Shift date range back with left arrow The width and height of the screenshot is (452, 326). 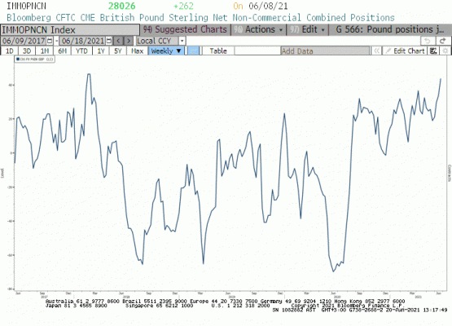118,41
